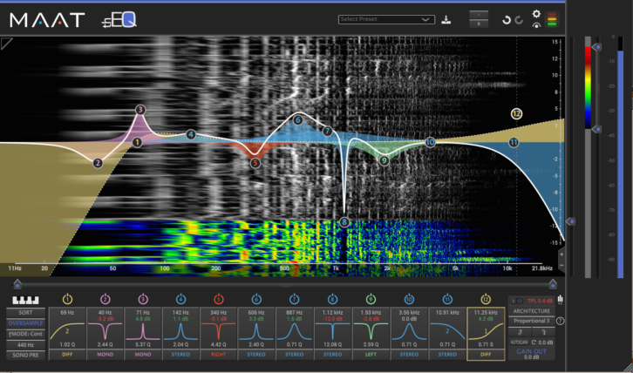633x373 pixels.
Task: Click the redo arrow icon
Action: pos(519,20)
